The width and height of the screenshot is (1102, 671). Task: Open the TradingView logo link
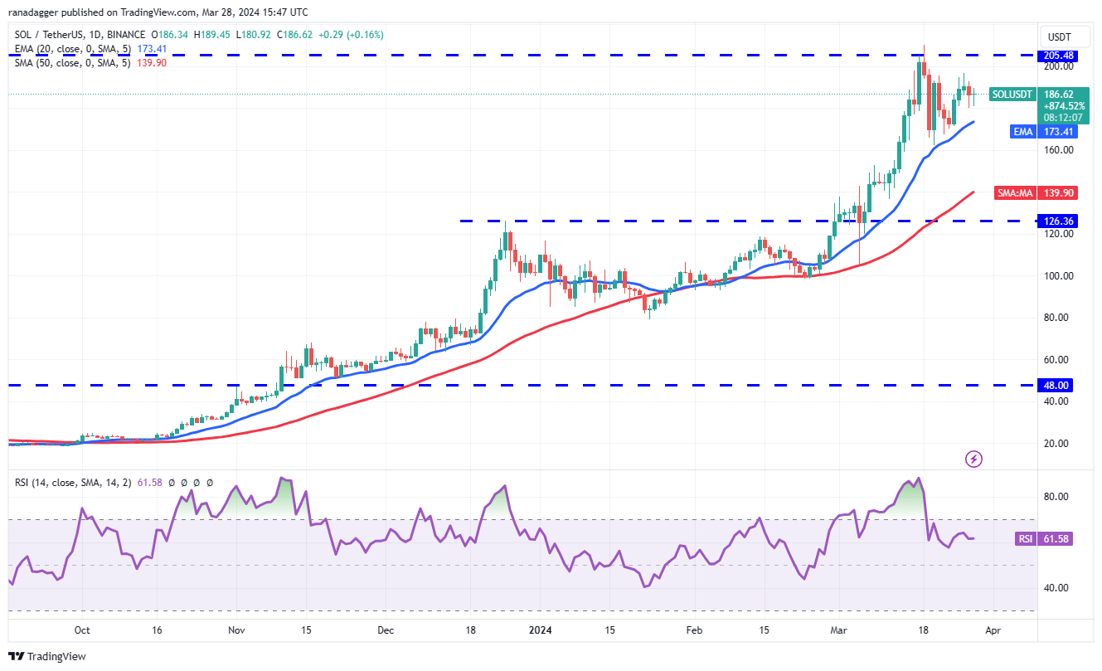point(47,656)
